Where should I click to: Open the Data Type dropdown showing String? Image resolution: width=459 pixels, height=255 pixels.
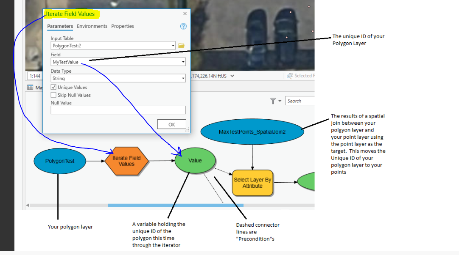click(183, 78)
